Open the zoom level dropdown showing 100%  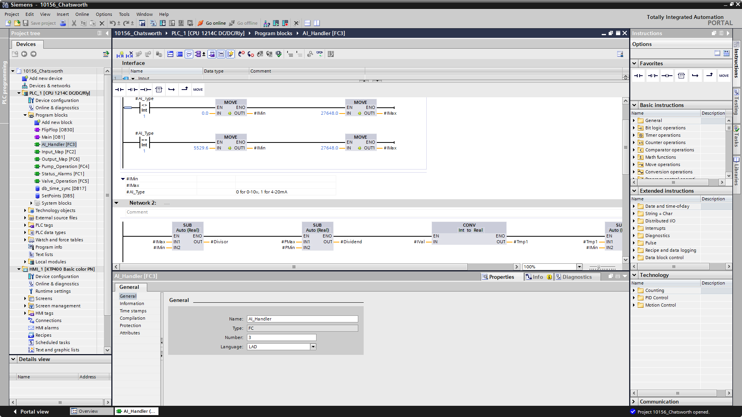[x=579, y=266]
